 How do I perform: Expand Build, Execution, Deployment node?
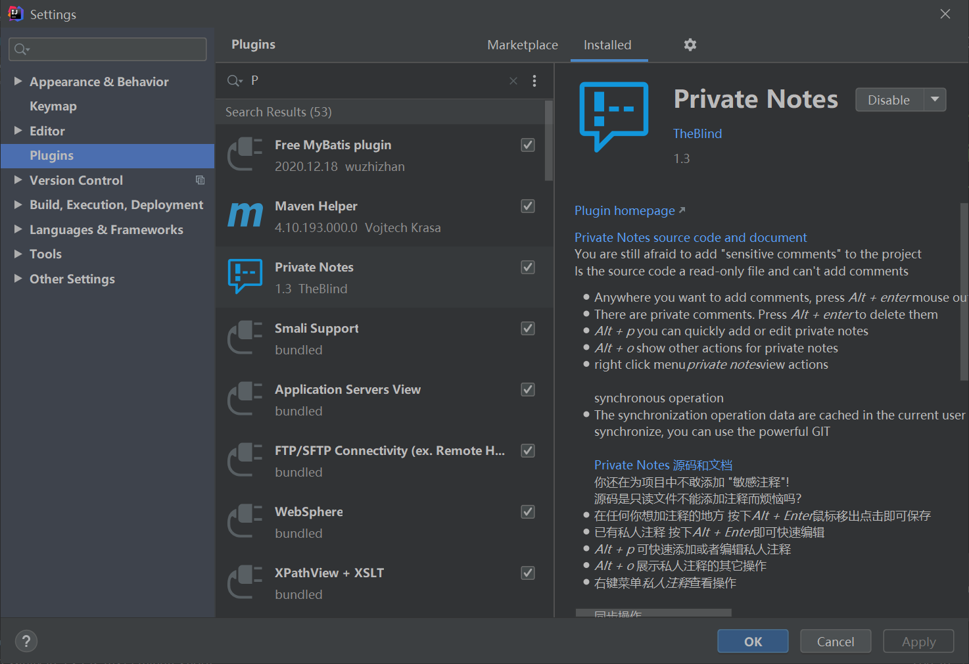[18, 204]
